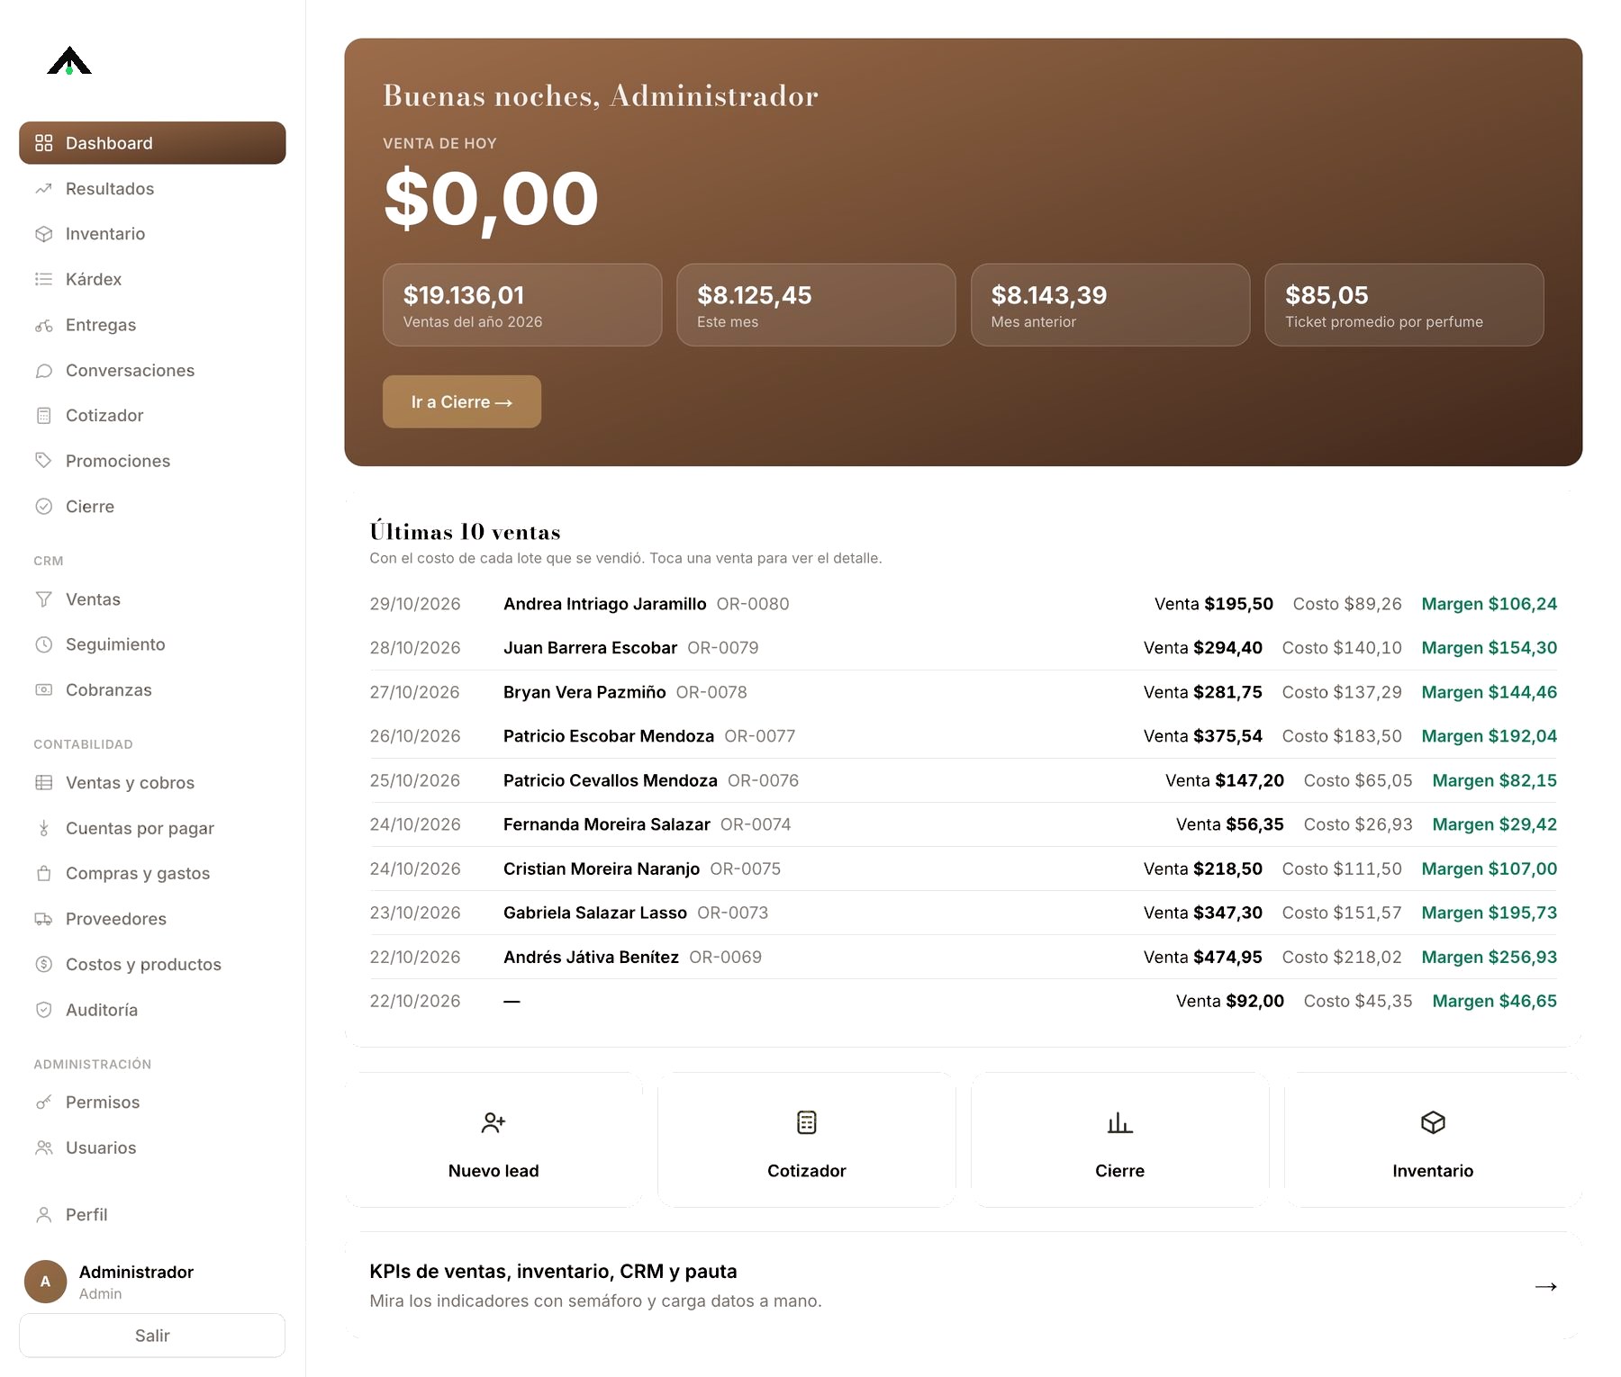Open the Este mes $8.125,45 card

pos(816,305)
